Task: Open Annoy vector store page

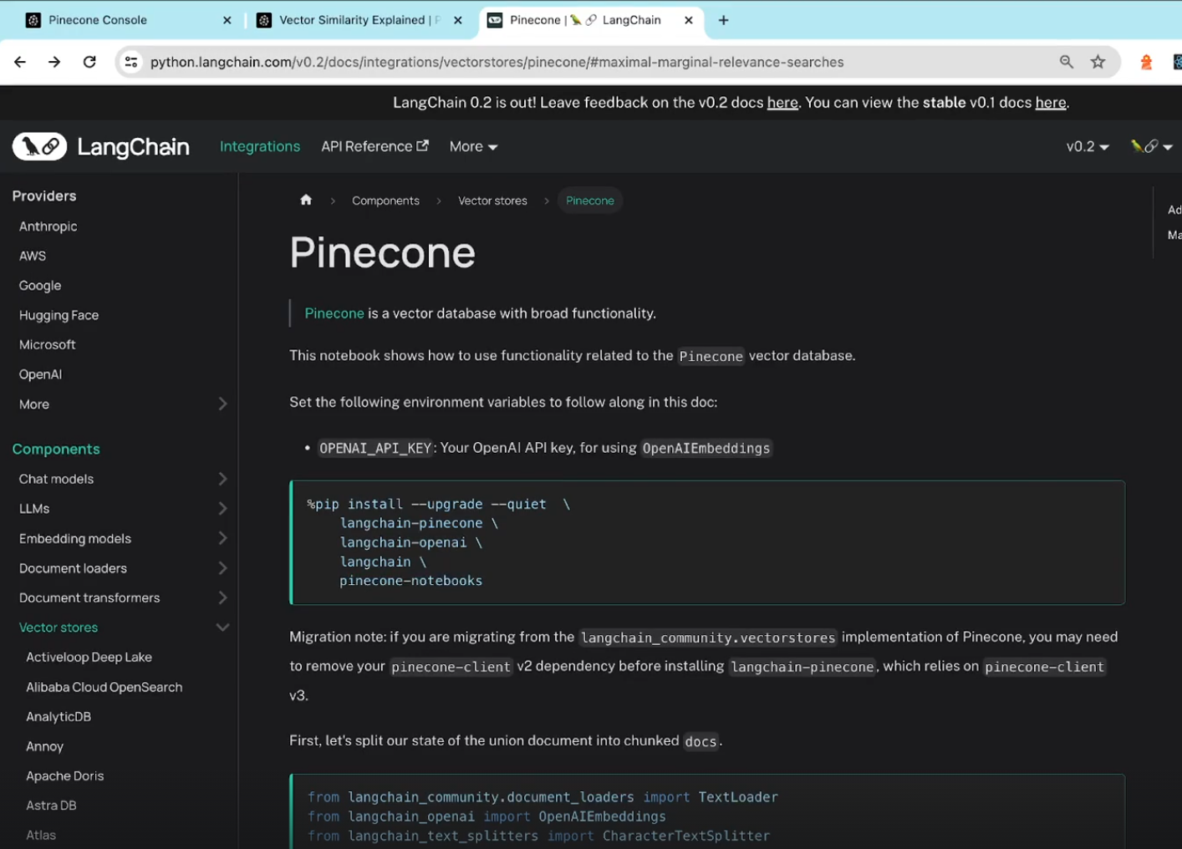Action: pos(44,746)
